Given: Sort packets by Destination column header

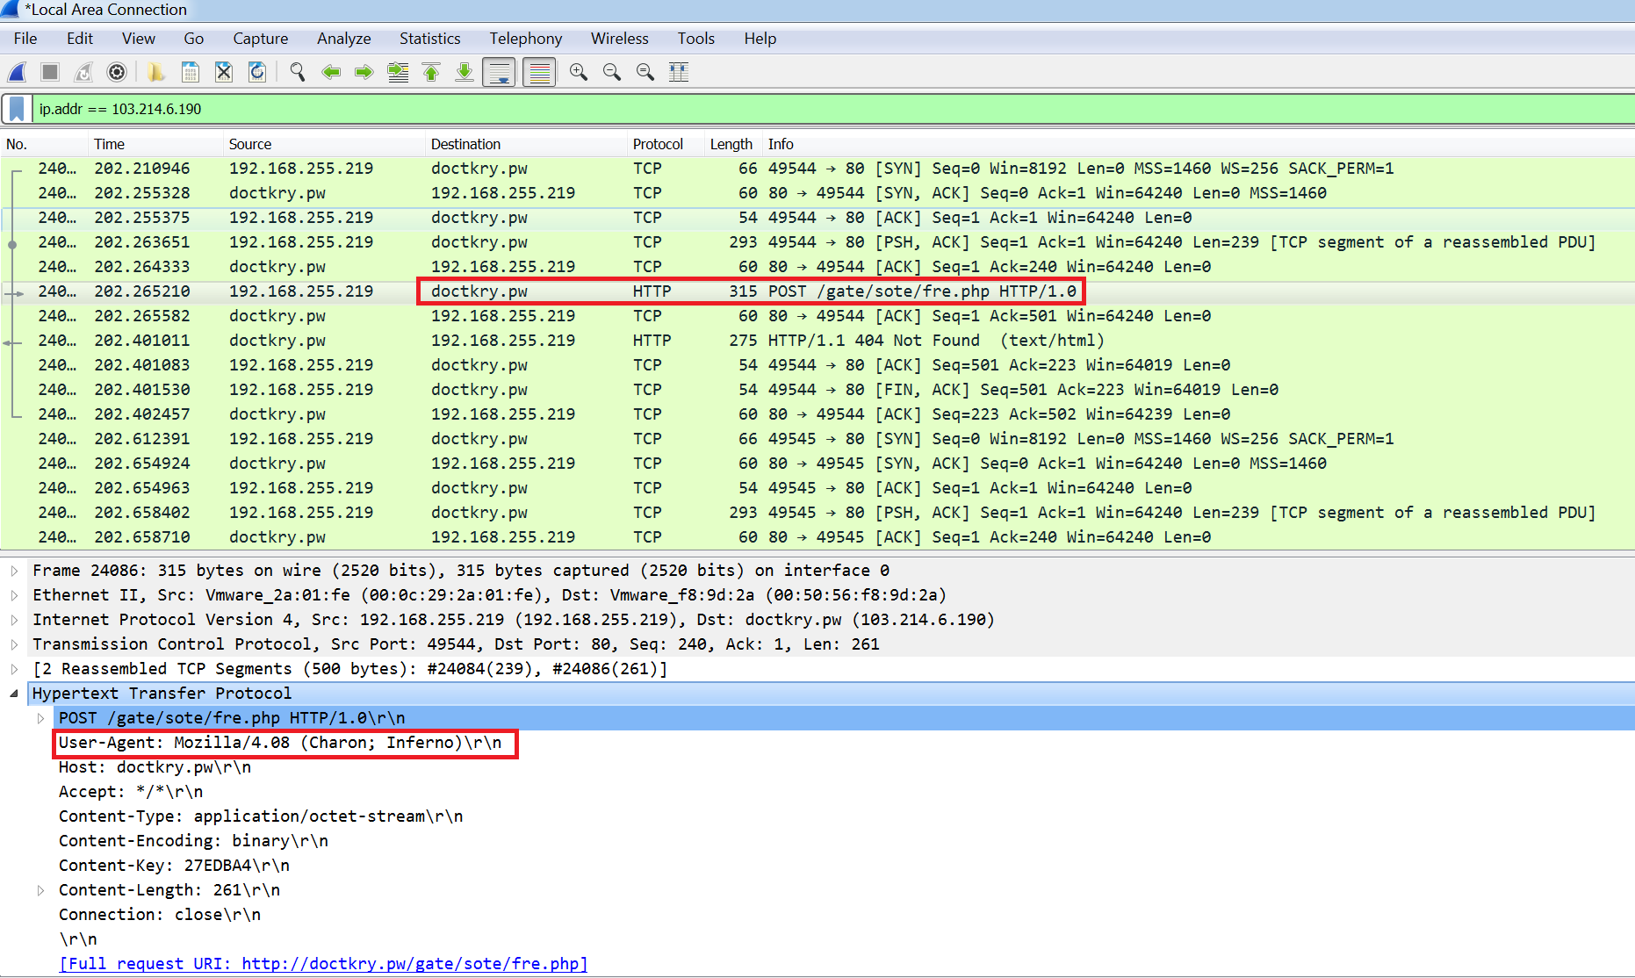Looking at the screenshot, I should point(525,144).
